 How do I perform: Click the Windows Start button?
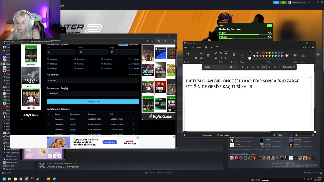pos(4,179)
